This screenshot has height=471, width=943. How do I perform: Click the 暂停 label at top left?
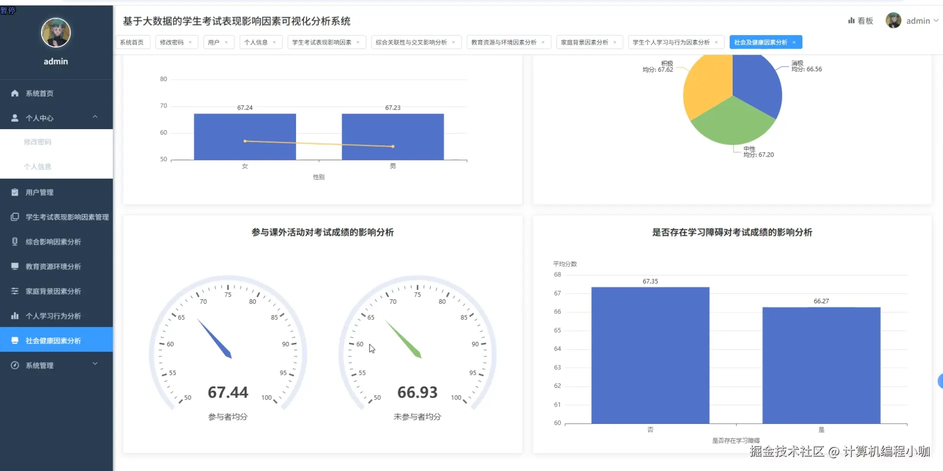click(x=8, y=10)
